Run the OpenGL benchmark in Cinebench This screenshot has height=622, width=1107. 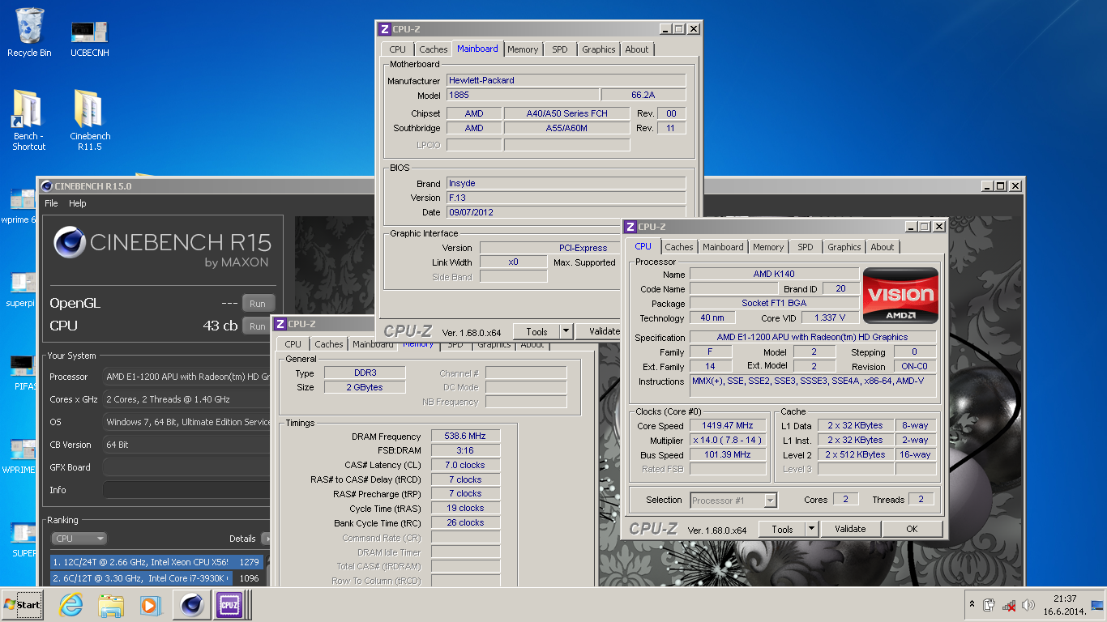(257, 304)
